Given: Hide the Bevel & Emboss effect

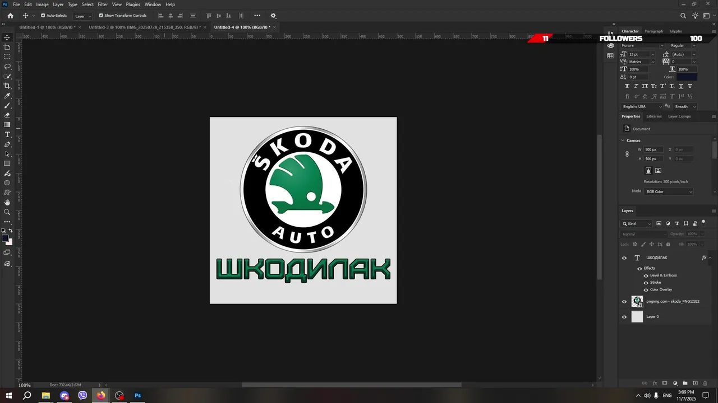Looking at the screenshot, I should pos(646,275).
